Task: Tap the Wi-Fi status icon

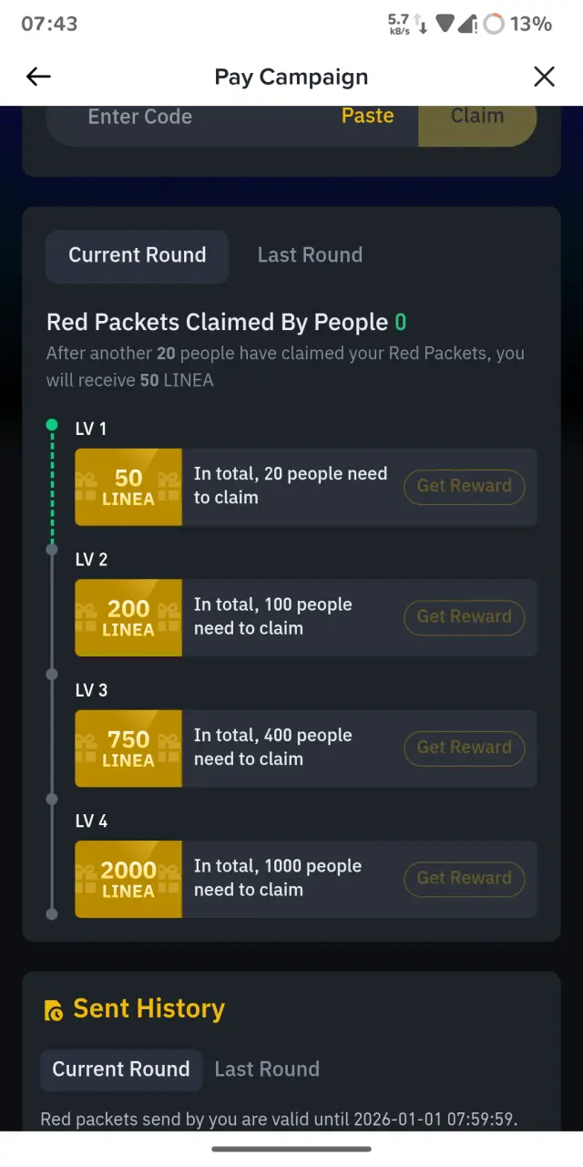Action: click(445, 25)
